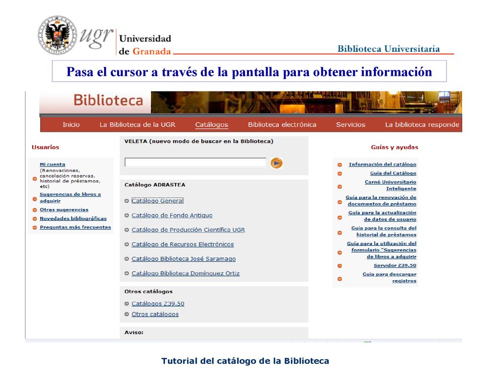Click the orange VELETA search go button
Screen dimensions: 491x368
[276, 163]
